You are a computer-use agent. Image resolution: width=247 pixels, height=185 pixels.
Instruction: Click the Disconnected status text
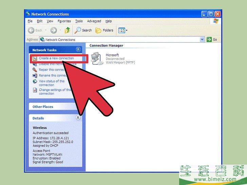[115, 59]
